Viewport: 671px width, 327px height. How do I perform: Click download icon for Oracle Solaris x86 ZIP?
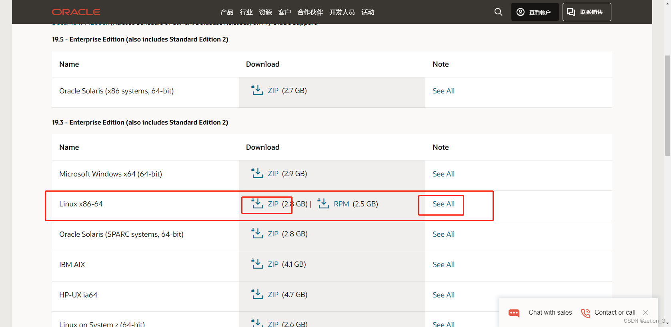pyautogui.click(x=257, y=90)
